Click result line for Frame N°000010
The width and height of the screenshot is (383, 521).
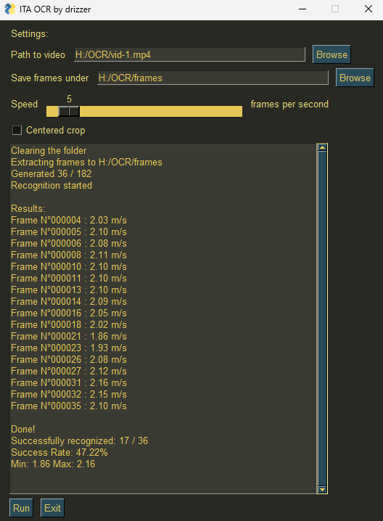tap(69, 267)
